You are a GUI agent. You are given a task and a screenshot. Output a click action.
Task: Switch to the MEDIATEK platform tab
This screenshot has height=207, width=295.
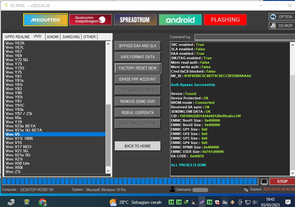pos(45,20)
